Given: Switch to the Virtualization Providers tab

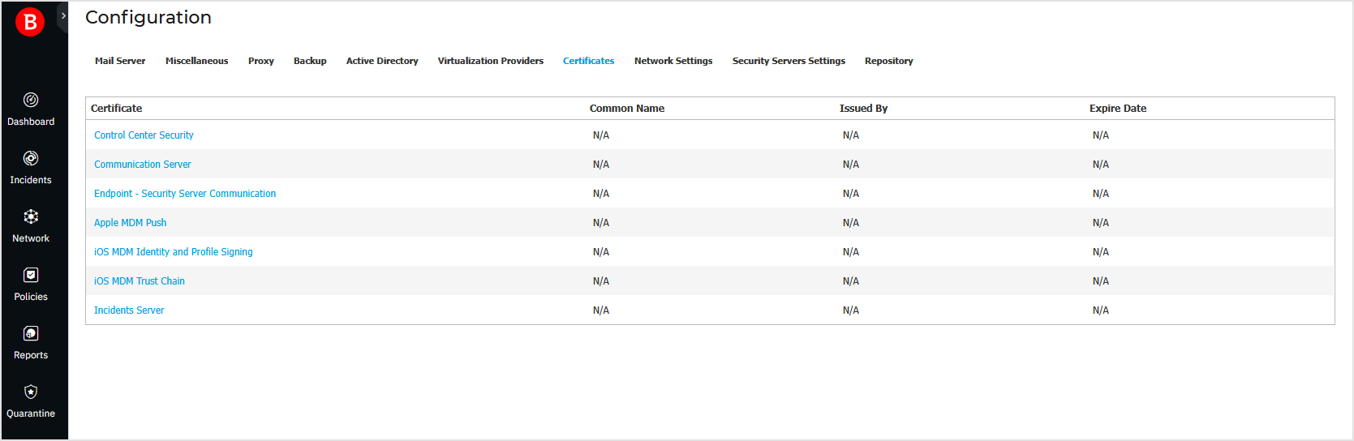Looking at the screenshot, I should [491, 61].
